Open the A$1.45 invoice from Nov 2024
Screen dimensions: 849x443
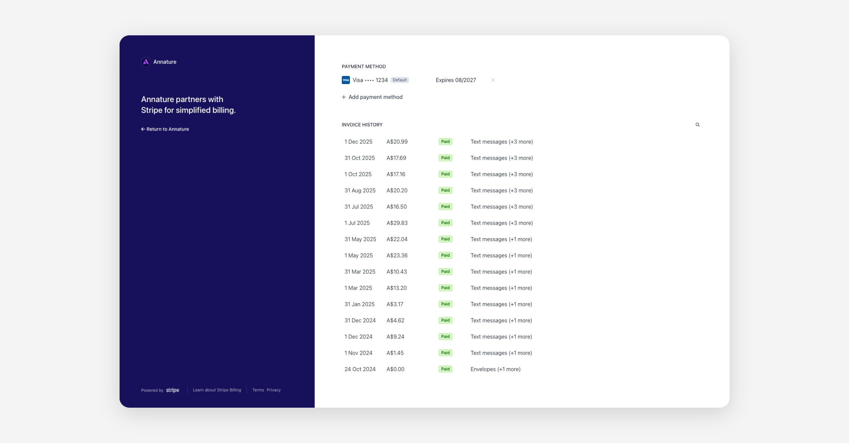(395, 353)
